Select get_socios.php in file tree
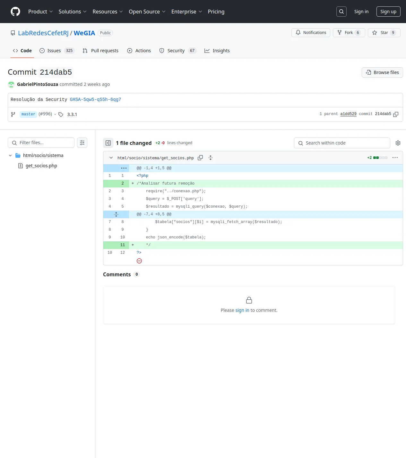Screen dimensions: 406x458 [x=41, y=166]
